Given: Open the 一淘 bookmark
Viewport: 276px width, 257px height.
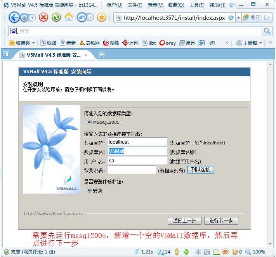Looking at the screenshot, I should [x=207, y=43].
